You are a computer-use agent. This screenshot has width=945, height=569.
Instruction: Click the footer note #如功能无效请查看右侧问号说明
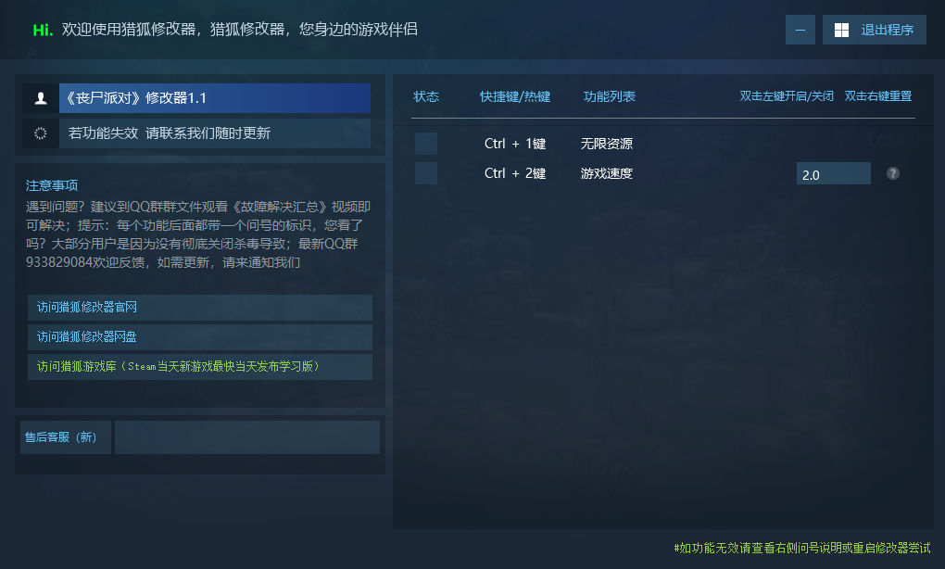[x=802, y=548]
